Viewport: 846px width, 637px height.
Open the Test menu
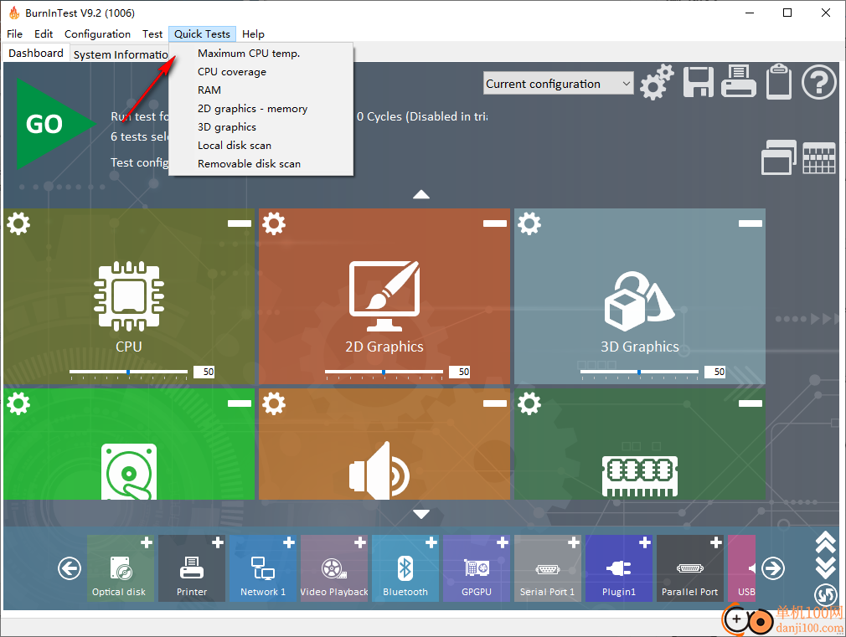[152, 34]
